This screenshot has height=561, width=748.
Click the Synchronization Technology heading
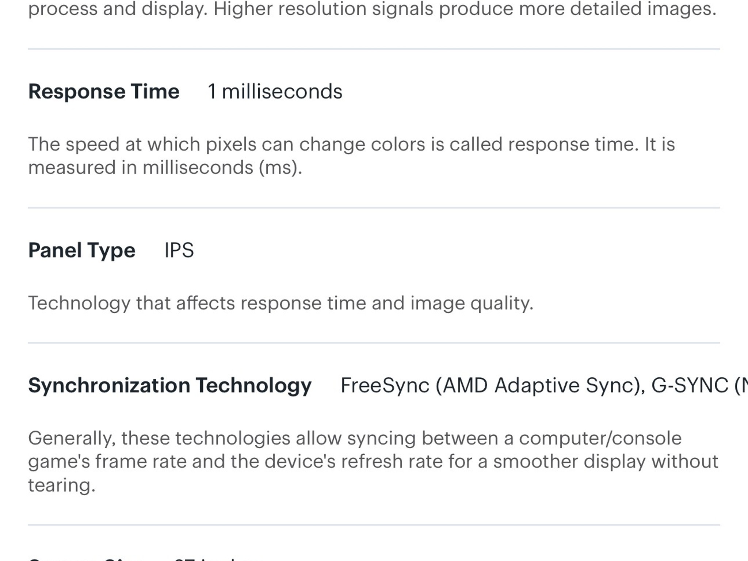pos(170,386)
